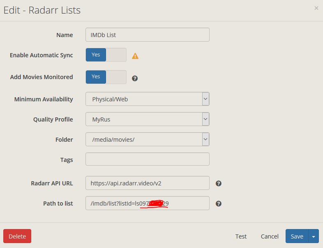Expand the Save button dropdown arrow
The image size is (323, 248).
314,236
